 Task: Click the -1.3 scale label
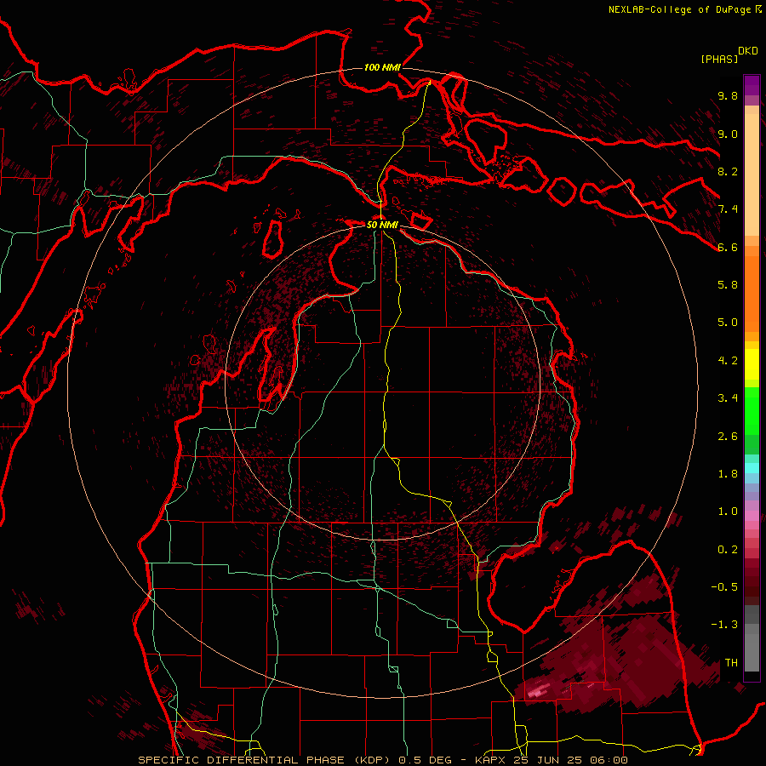click(x=724, y=625)
